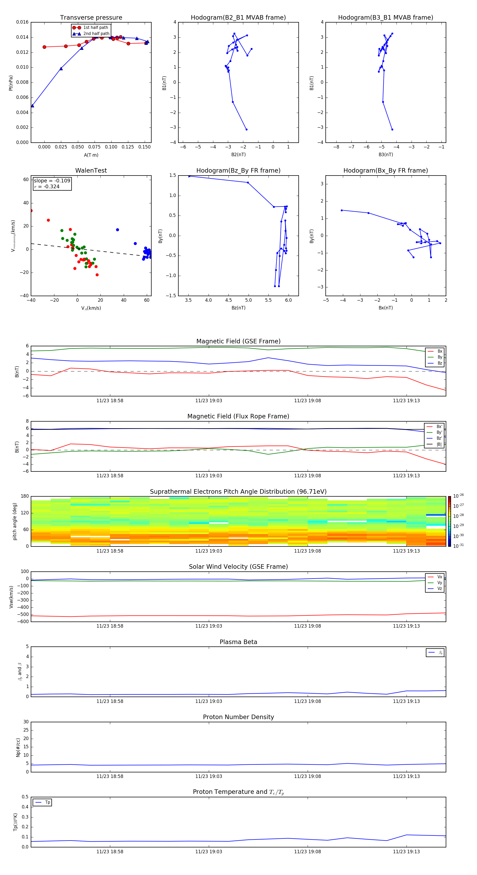Click the red circle '1st half path' legend marker

(x=77, y=28)
